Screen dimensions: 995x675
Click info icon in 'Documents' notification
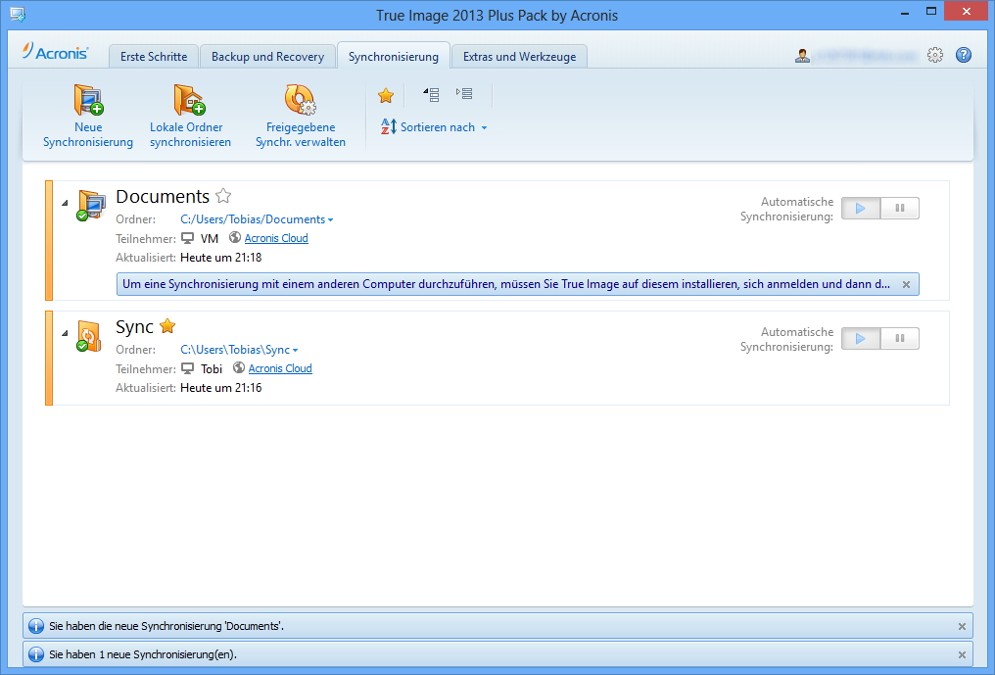click(x=36, y=626)
